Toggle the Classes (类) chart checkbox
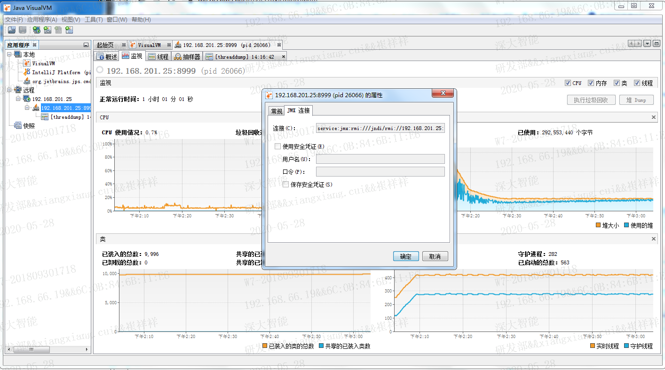The image size is (665, 370). pyautogui.click(x=617, y=83)
